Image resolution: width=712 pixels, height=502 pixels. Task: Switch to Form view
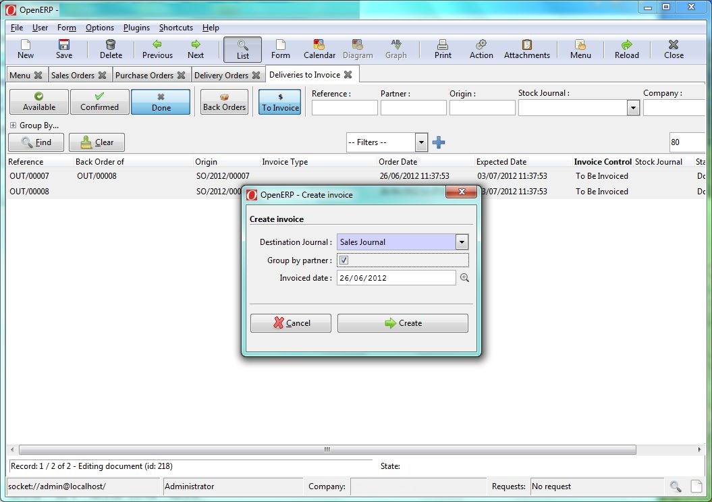(281, 49)
